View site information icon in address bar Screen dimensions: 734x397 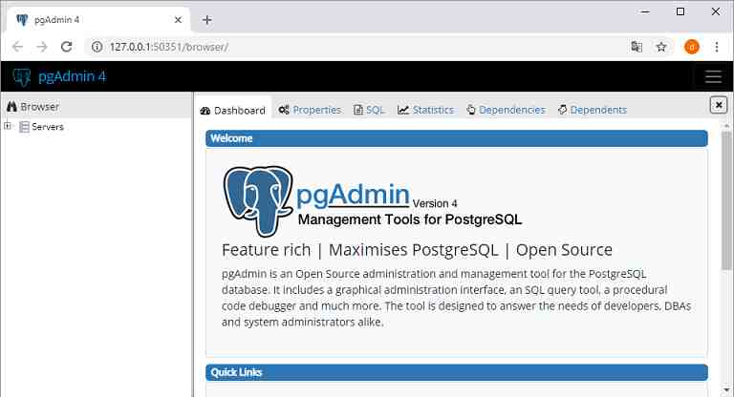pyautogui.click(x=97, y=47)
